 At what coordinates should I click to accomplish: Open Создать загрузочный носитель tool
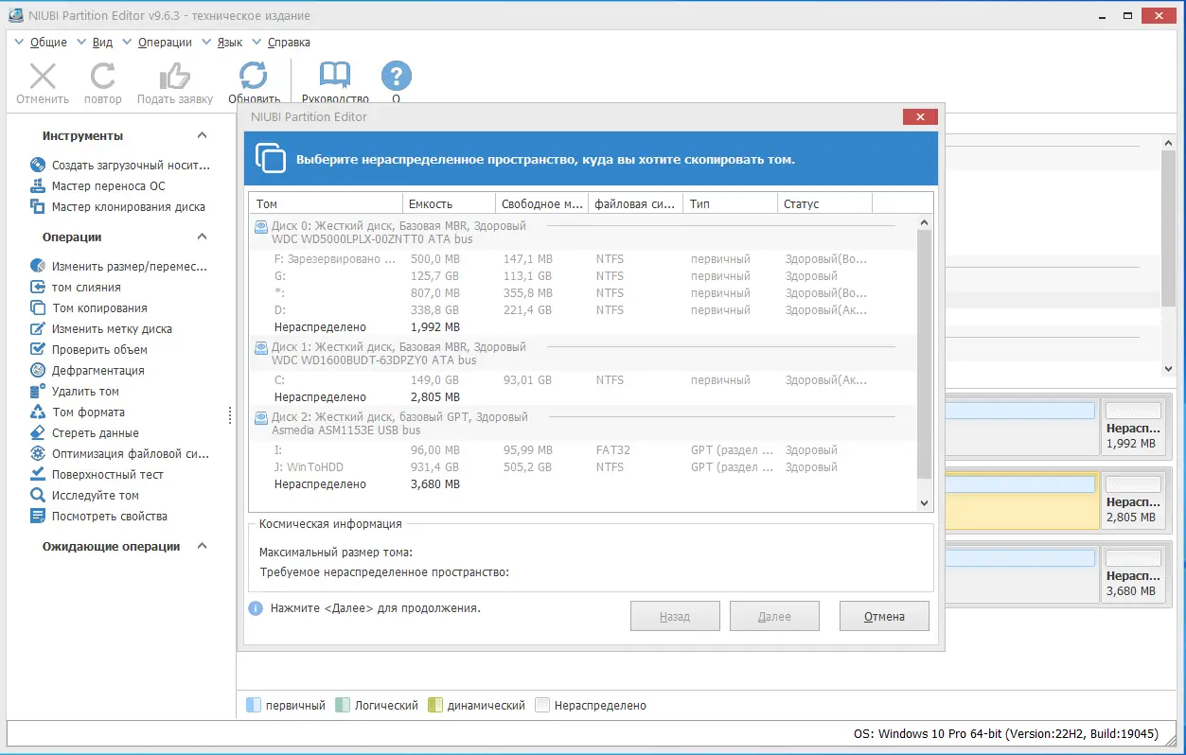click(120, 165)
